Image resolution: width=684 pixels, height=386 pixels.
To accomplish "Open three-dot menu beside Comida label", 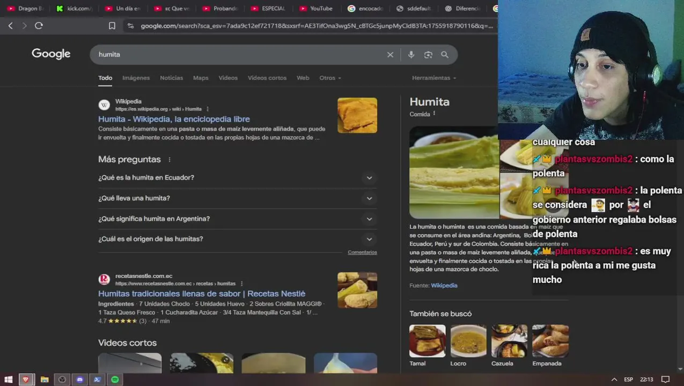I will [x=434, y=114].
